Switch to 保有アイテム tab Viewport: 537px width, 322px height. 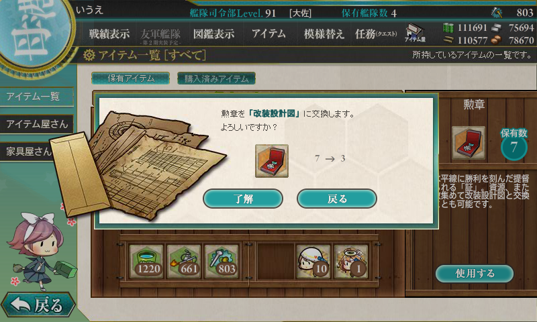click(x=130, y=78)
